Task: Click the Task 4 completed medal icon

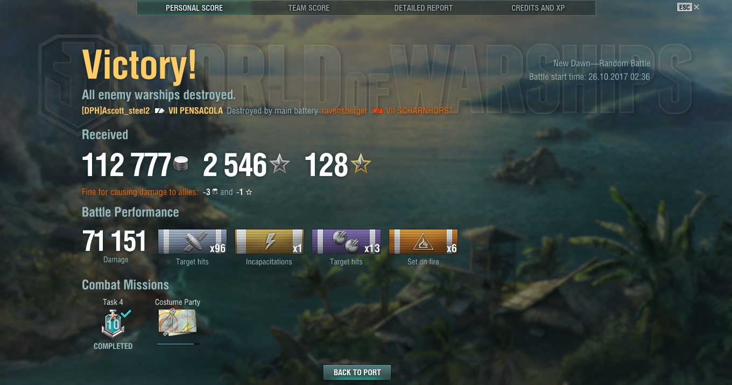Action: pyautogui.click(x=113, y=324)
